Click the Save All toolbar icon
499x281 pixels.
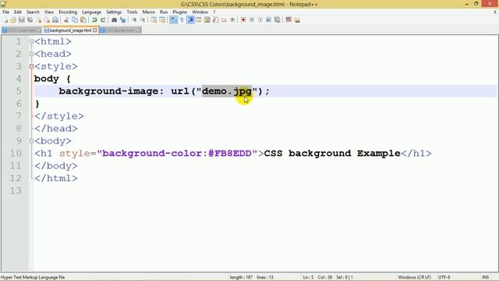tap(30, 20)
